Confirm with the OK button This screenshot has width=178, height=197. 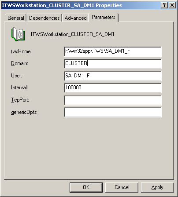click(x=86, y=187)
